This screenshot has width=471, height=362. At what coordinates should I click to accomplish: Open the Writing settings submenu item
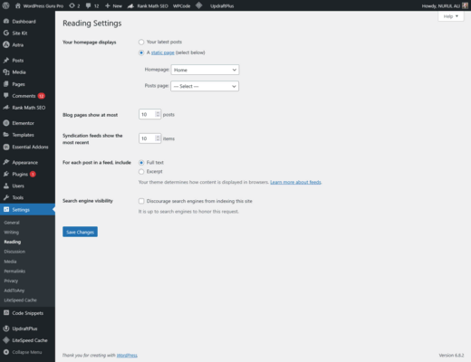click(x=12, y=232)
